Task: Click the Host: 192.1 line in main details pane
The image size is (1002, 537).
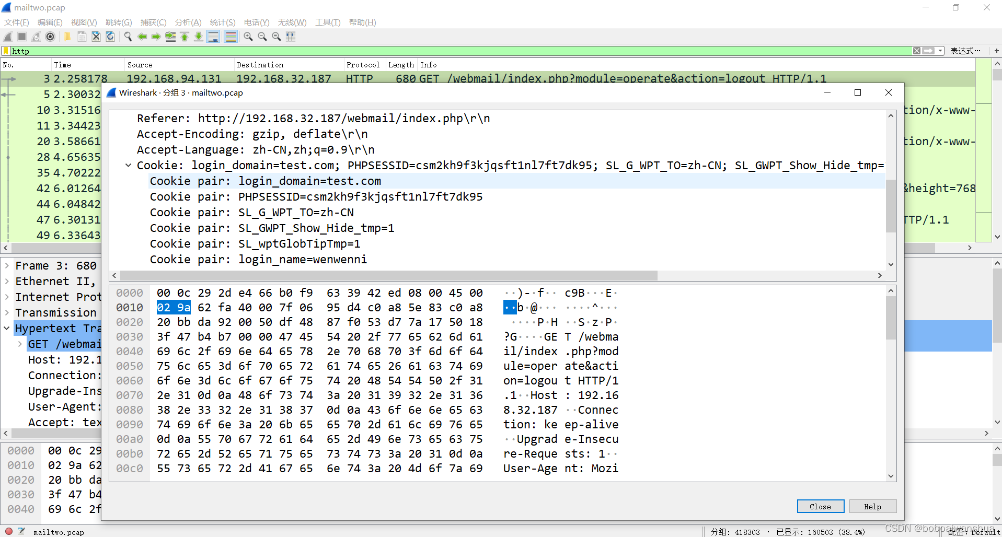Action: point(65,360)
